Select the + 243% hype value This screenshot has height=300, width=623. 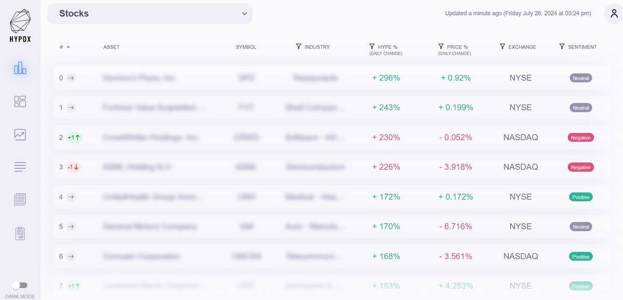click(x=386, y=107)
